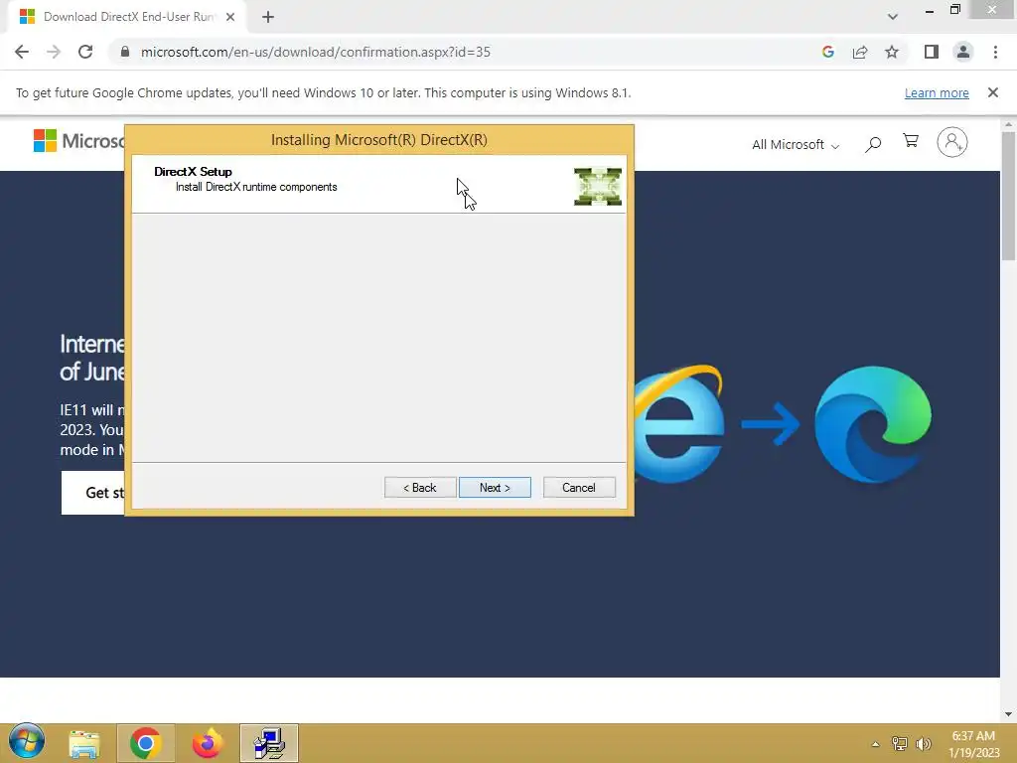Image resolution: width=1017 pixels, height=763 pixels.
Task: Open the Windows Start button
Action: 27,741
